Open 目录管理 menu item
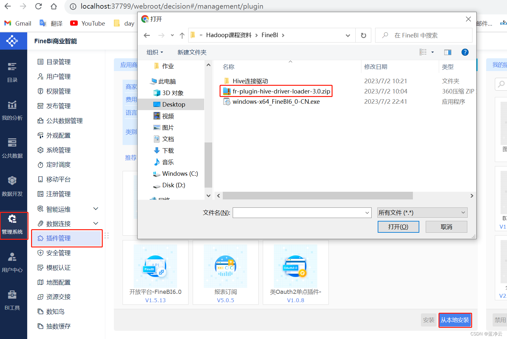507x339 pixels. [x=54, y=62]
